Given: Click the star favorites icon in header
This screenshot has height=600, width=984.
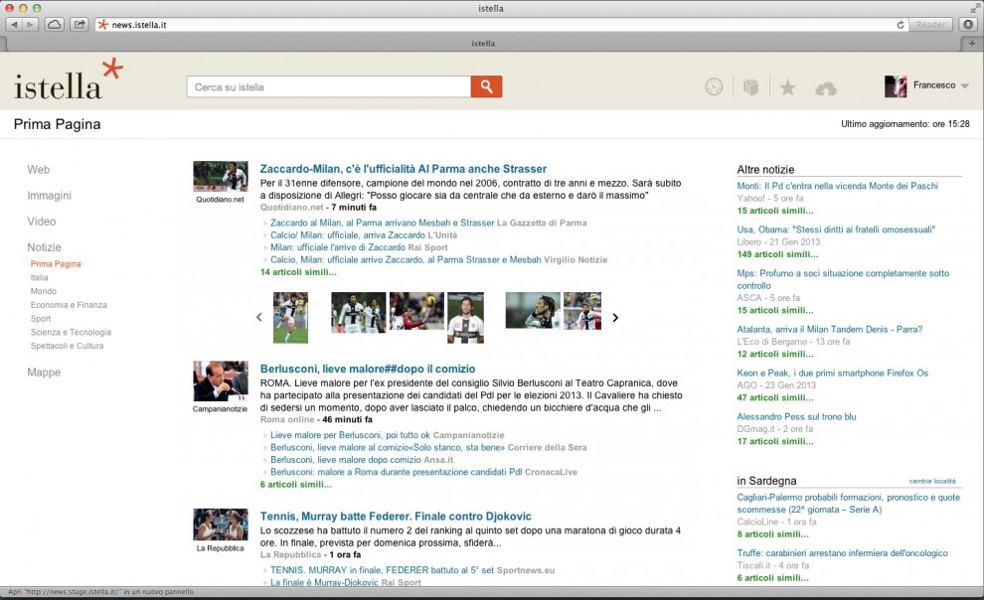Looking at the screenshot, I should point(787,87).
